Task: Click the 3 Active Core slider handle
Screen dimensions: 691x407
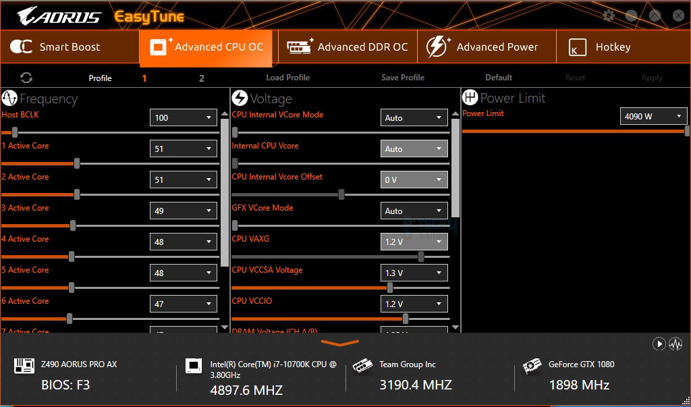Action: pos(73,225)
